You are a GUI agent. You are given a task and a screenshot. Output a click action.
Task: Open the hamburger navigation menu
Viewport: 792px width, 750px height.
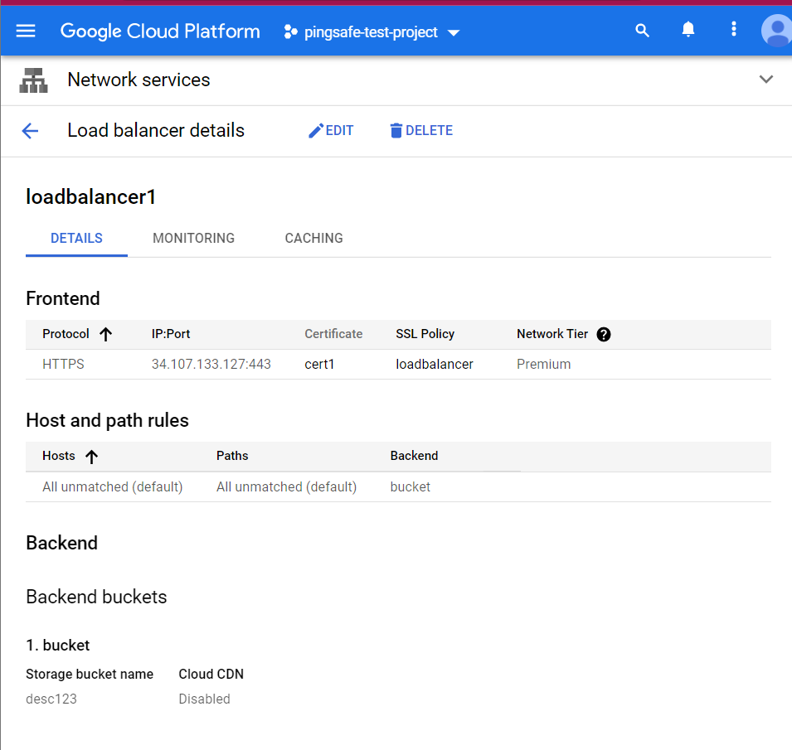pyautogui.click(x=26, y=31)
